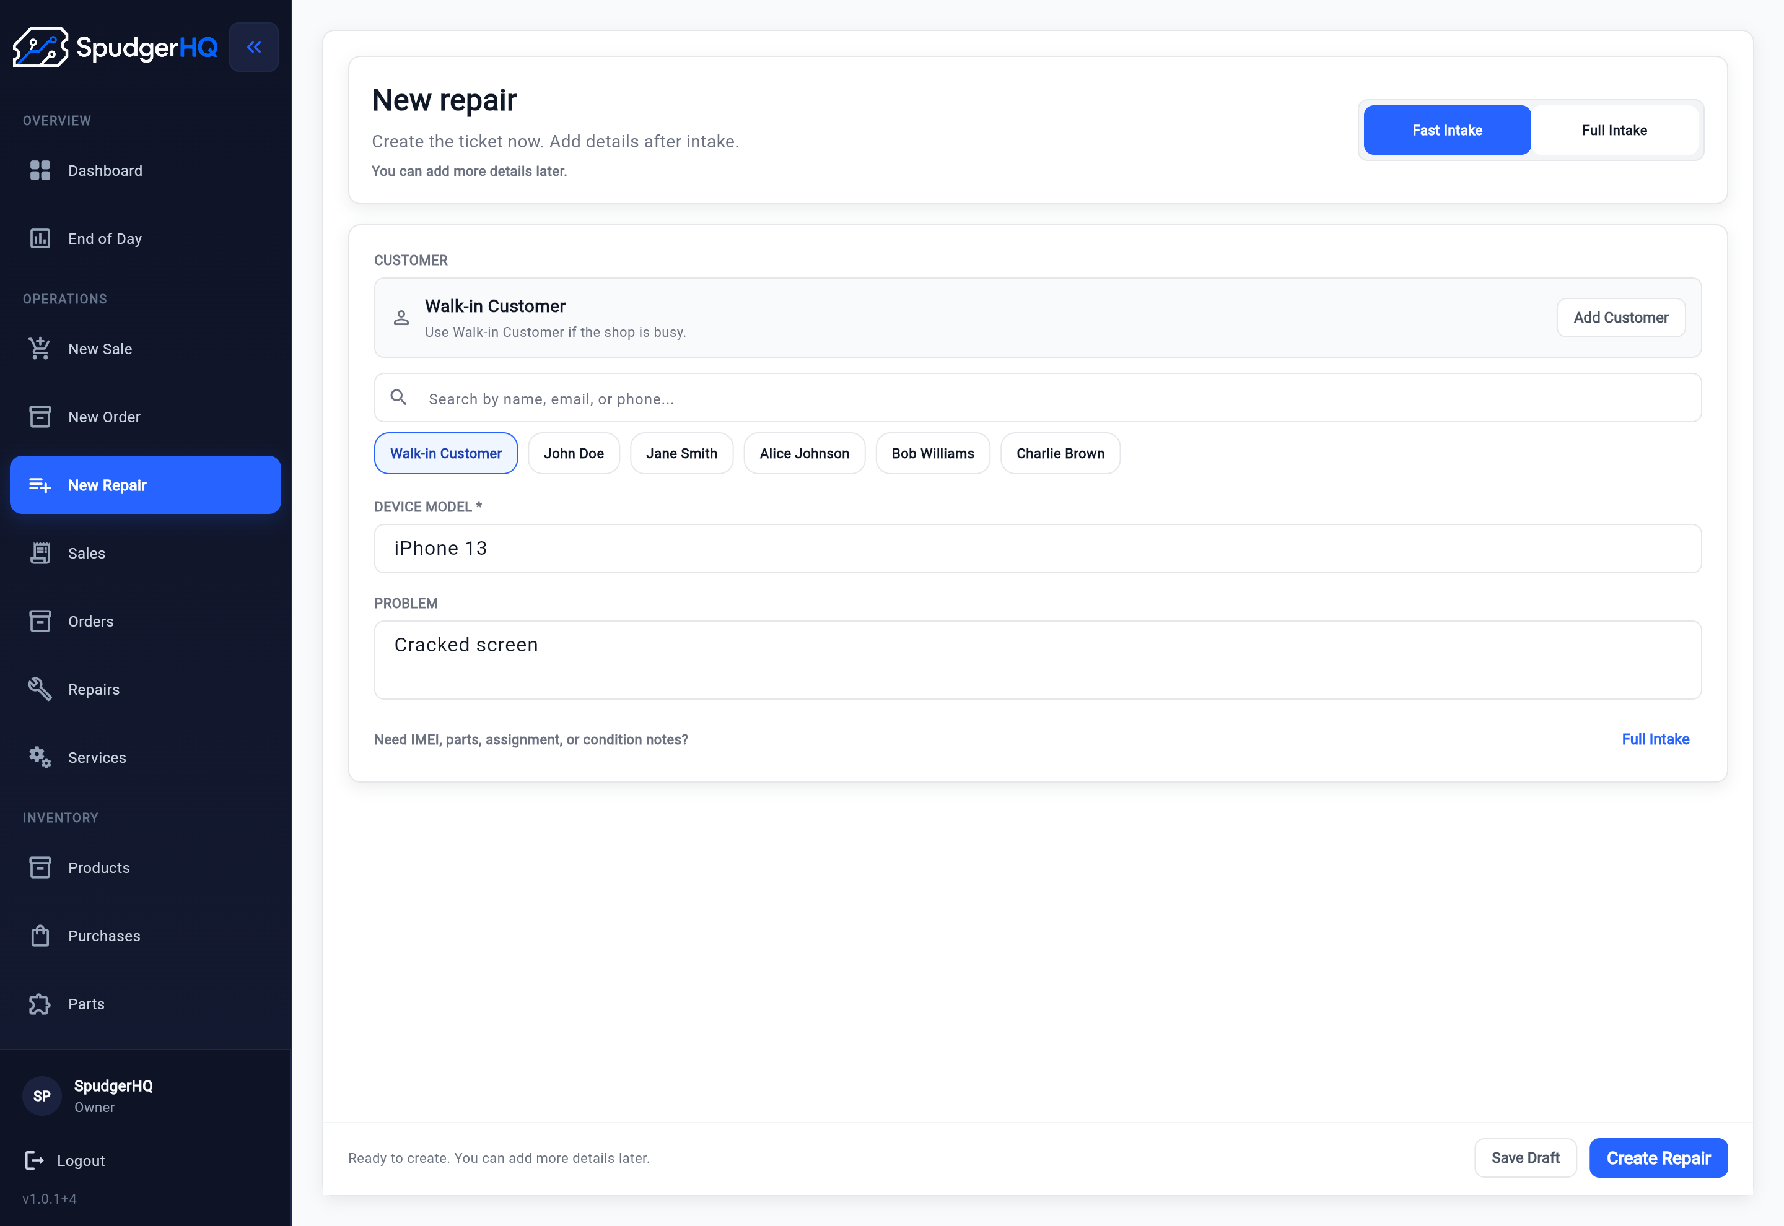Open the Services gears icon
Viewport: 1784px width, 1226px height.
(40, 757)
